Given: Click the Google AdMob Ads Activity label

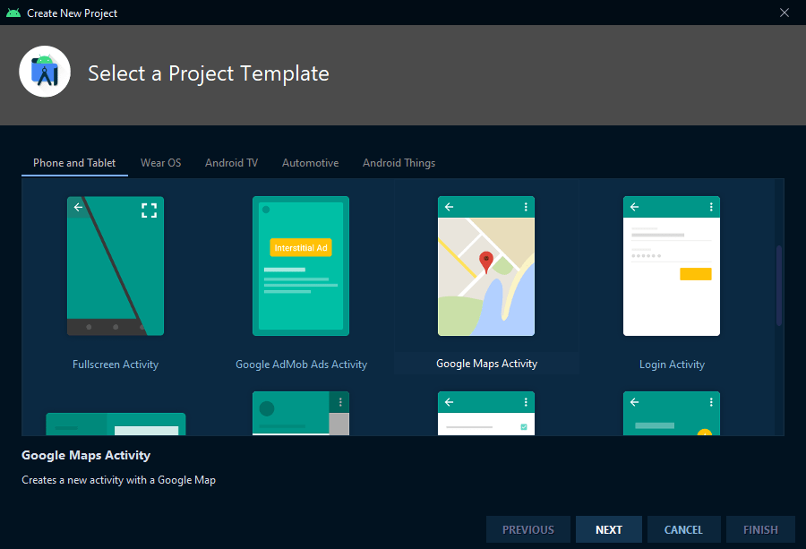Looking at the screenshot, I should pos(301,365).
